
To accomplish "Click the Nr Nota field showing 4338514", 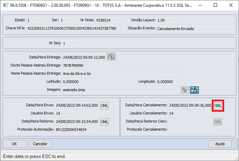I will [108, 20].
